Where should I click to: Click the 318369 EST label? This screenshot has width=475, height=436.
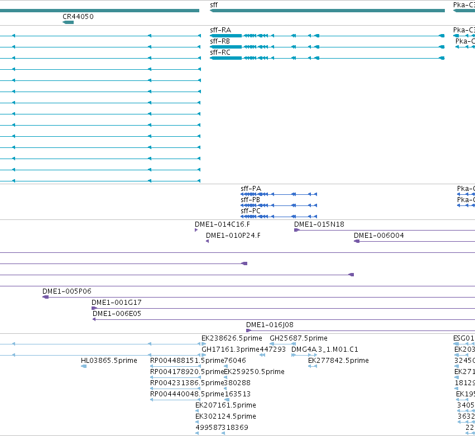(235, 428)
